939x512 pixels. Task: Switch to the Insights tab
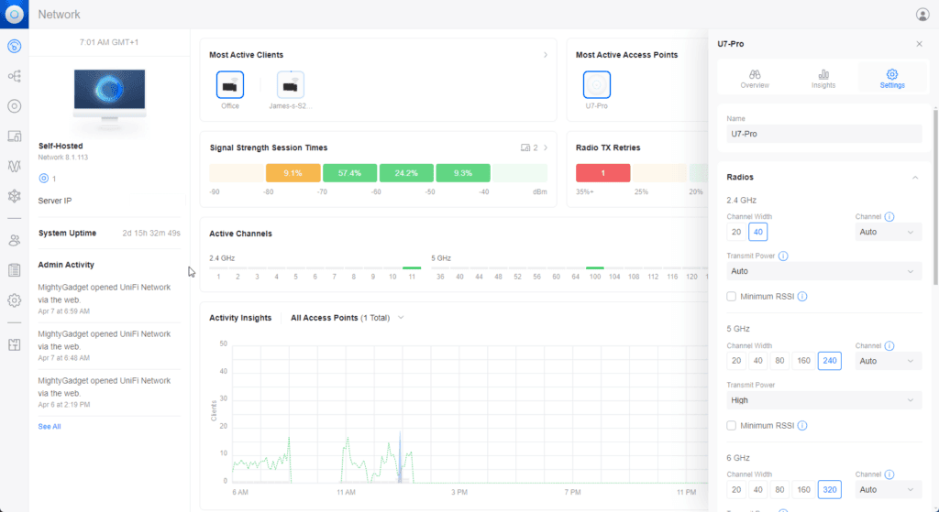823,79
